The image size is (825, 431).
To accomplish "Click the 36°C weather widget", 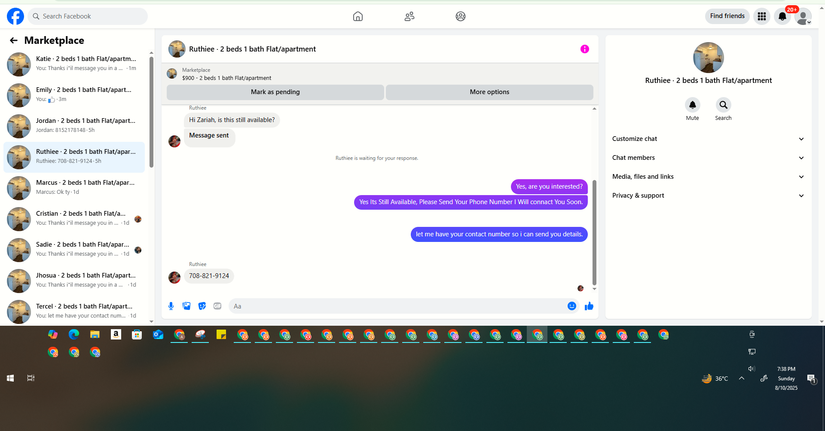I will click(715, 379).
